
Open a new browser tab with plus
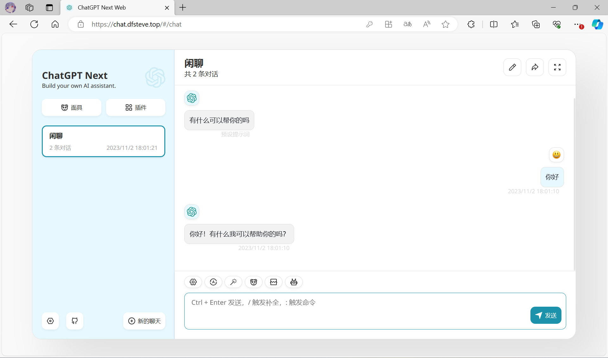pos(183,8)
